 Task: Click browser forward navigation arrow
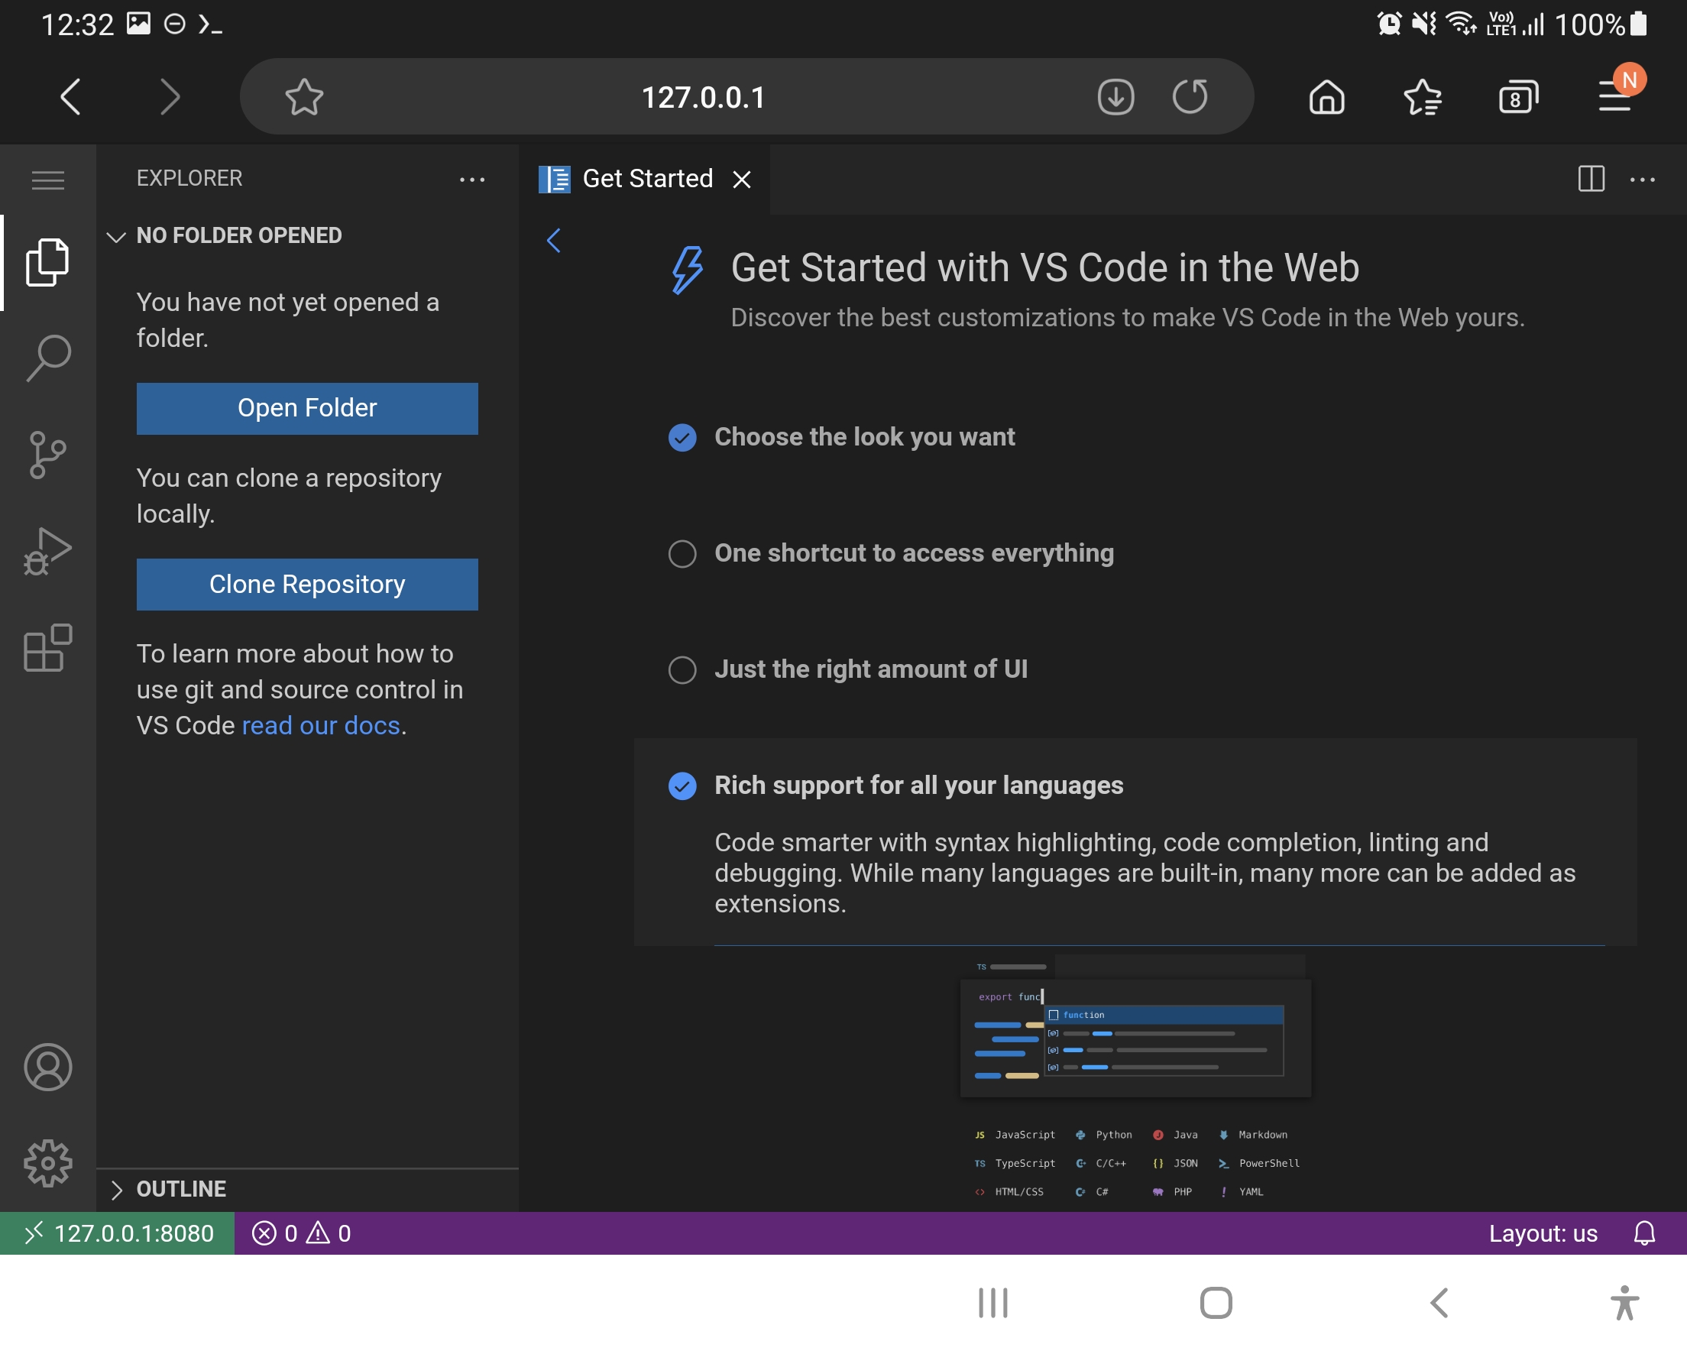coord(170,97)
